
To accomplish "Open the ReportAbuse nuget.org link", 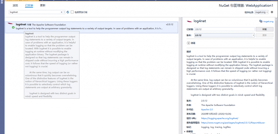I will [233, 123].
